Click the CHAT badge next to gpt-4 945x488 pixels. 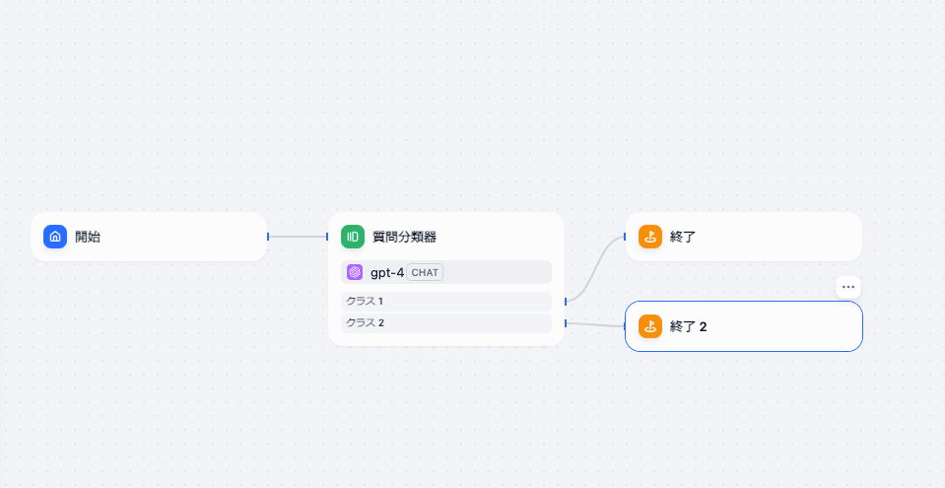tap(425, 272)
